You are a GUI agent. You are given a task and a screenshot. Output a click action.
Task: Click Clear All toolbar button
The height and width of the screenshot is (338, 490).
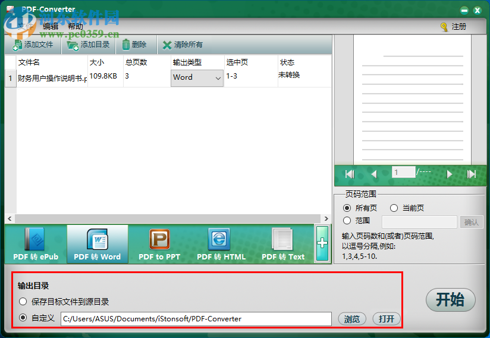(x=183, y=45)
